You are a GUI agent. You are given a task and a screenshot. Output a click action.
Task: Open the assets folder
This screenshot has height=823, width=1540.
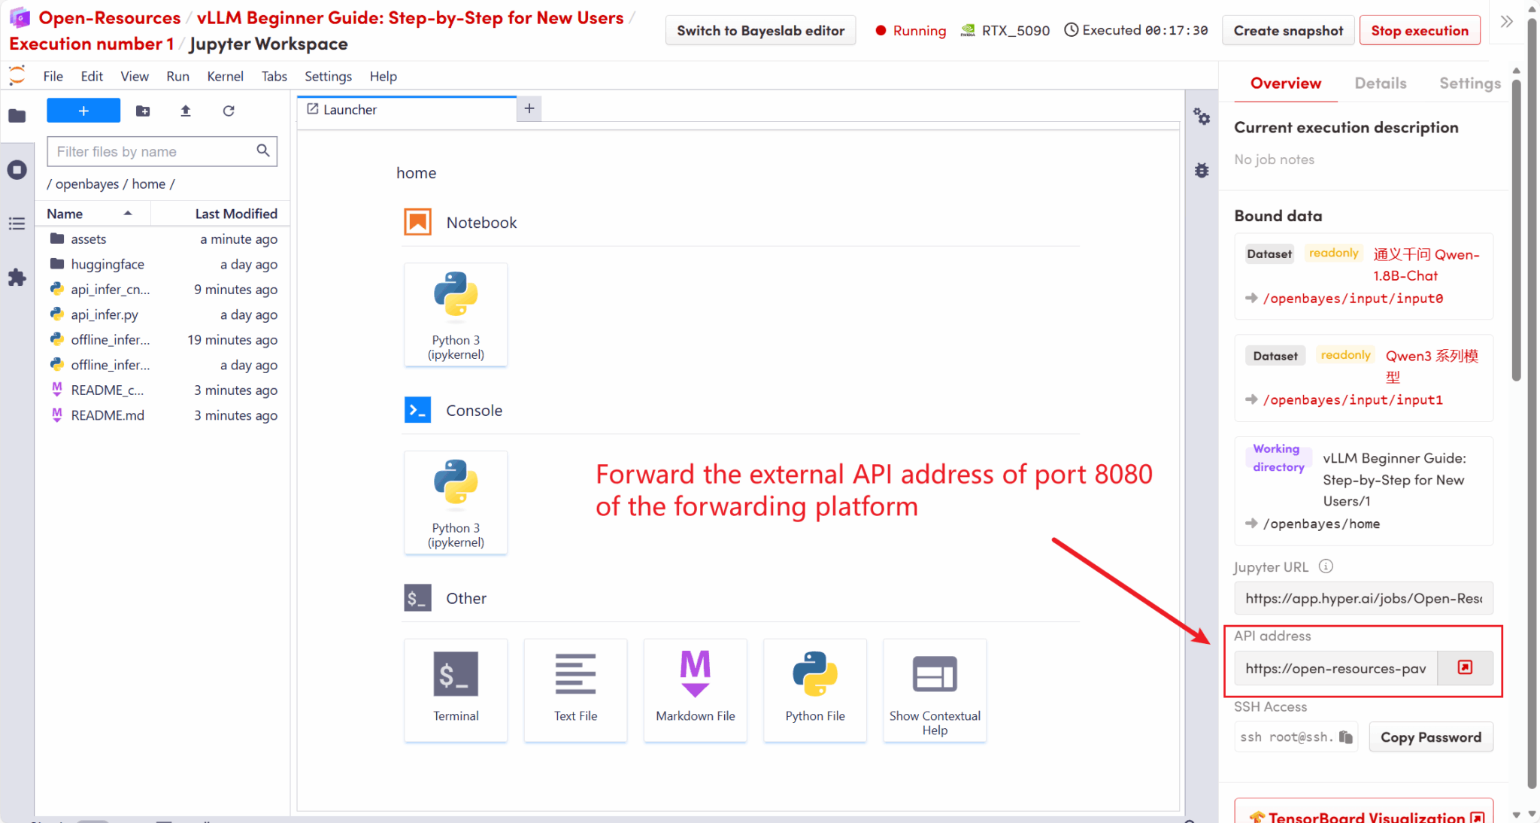point(89,239)
